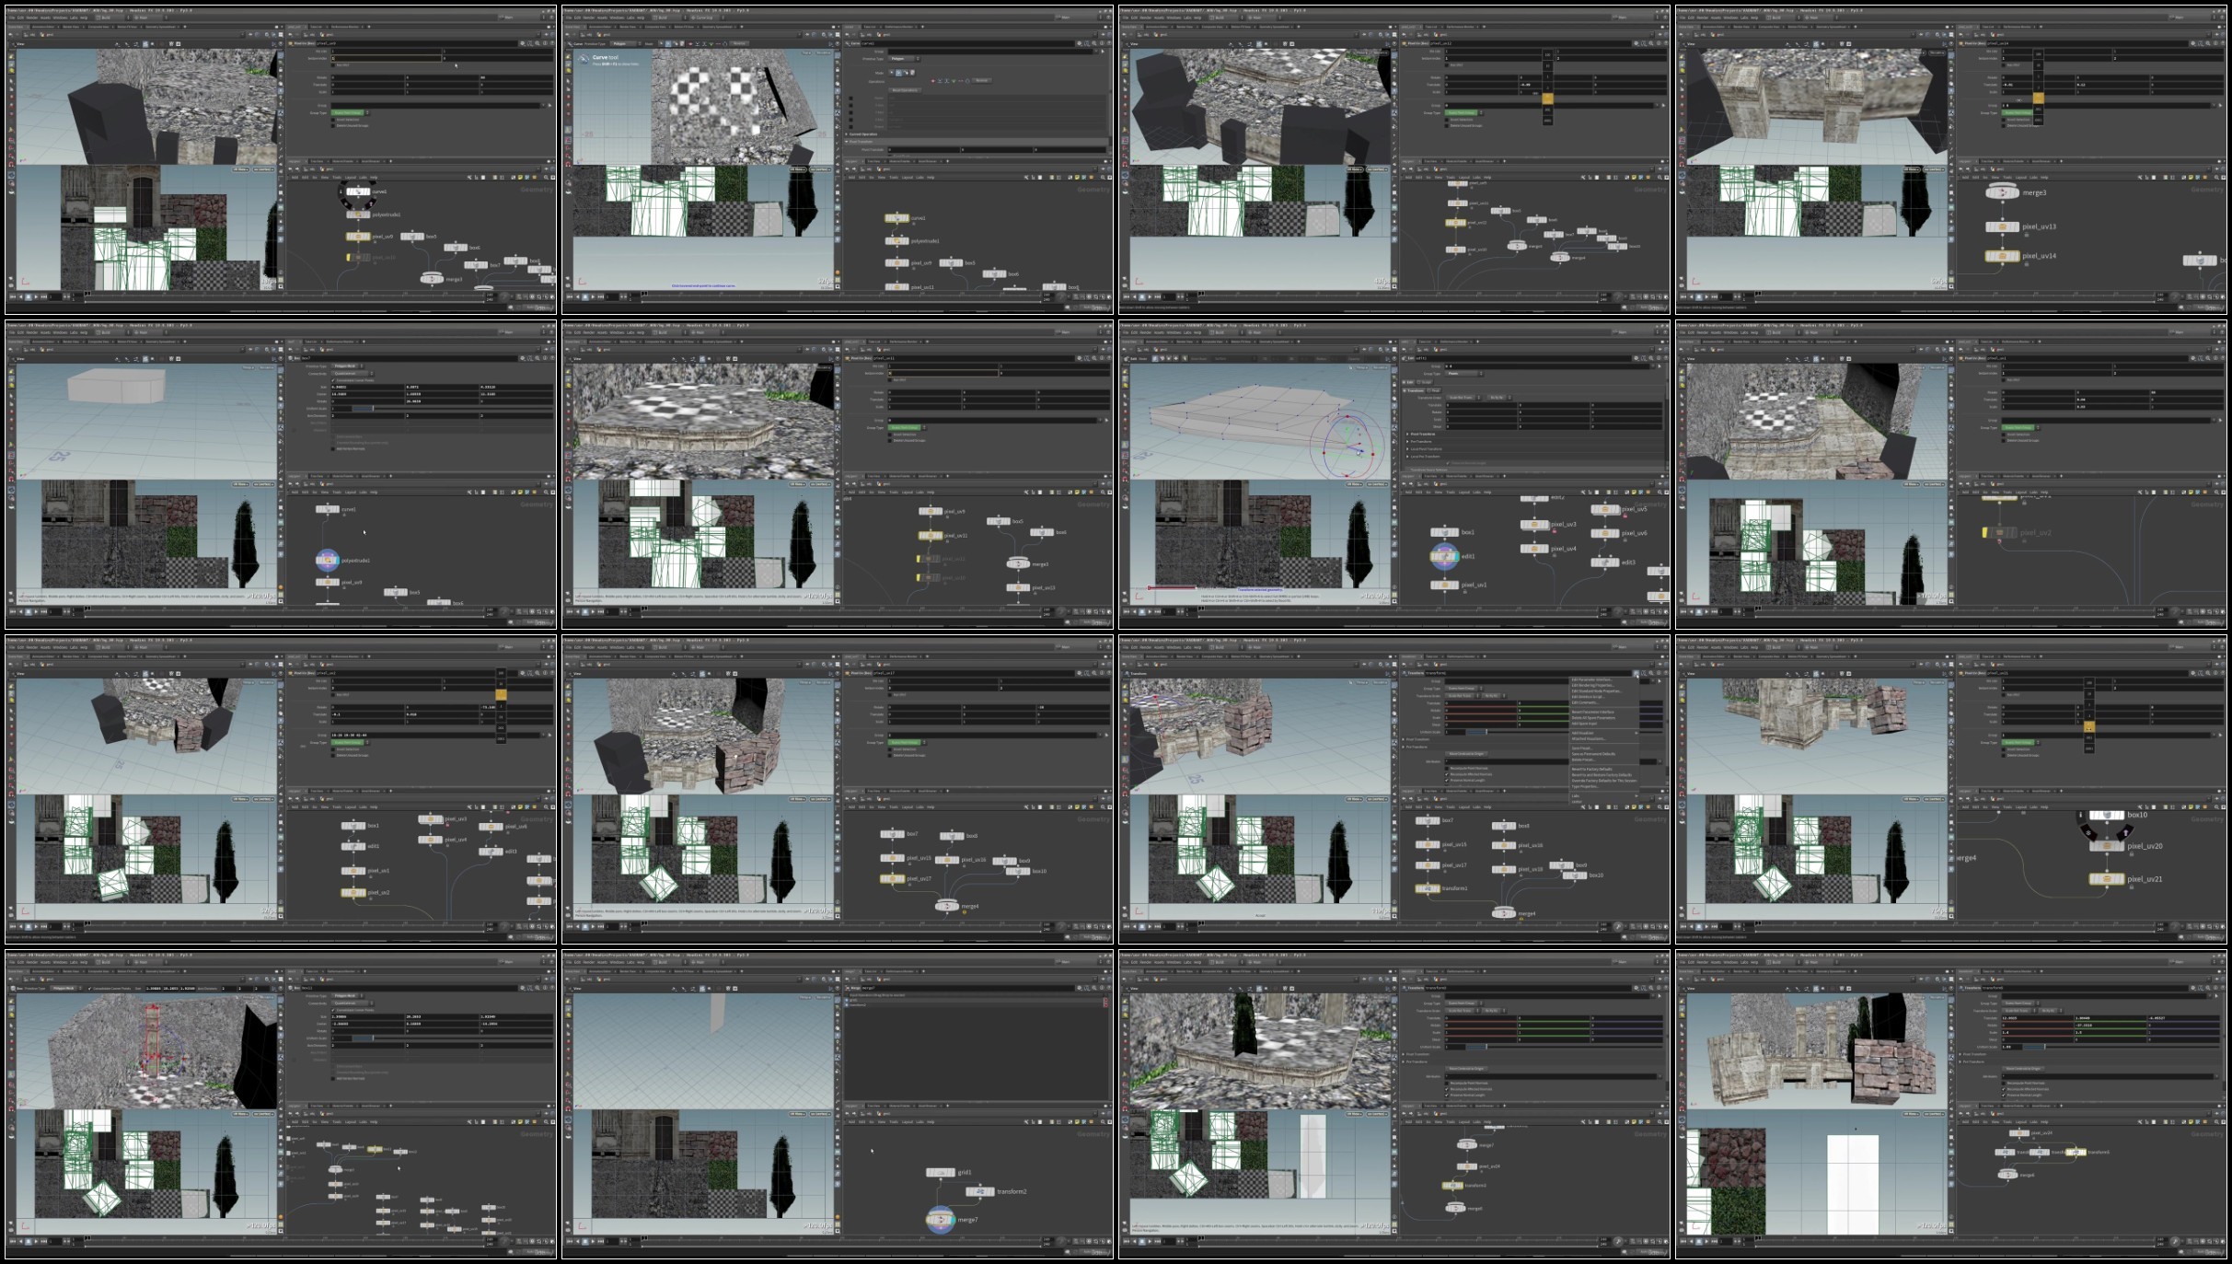Choose Revert to Factory Defaults in context menu

click(1592, 769)
